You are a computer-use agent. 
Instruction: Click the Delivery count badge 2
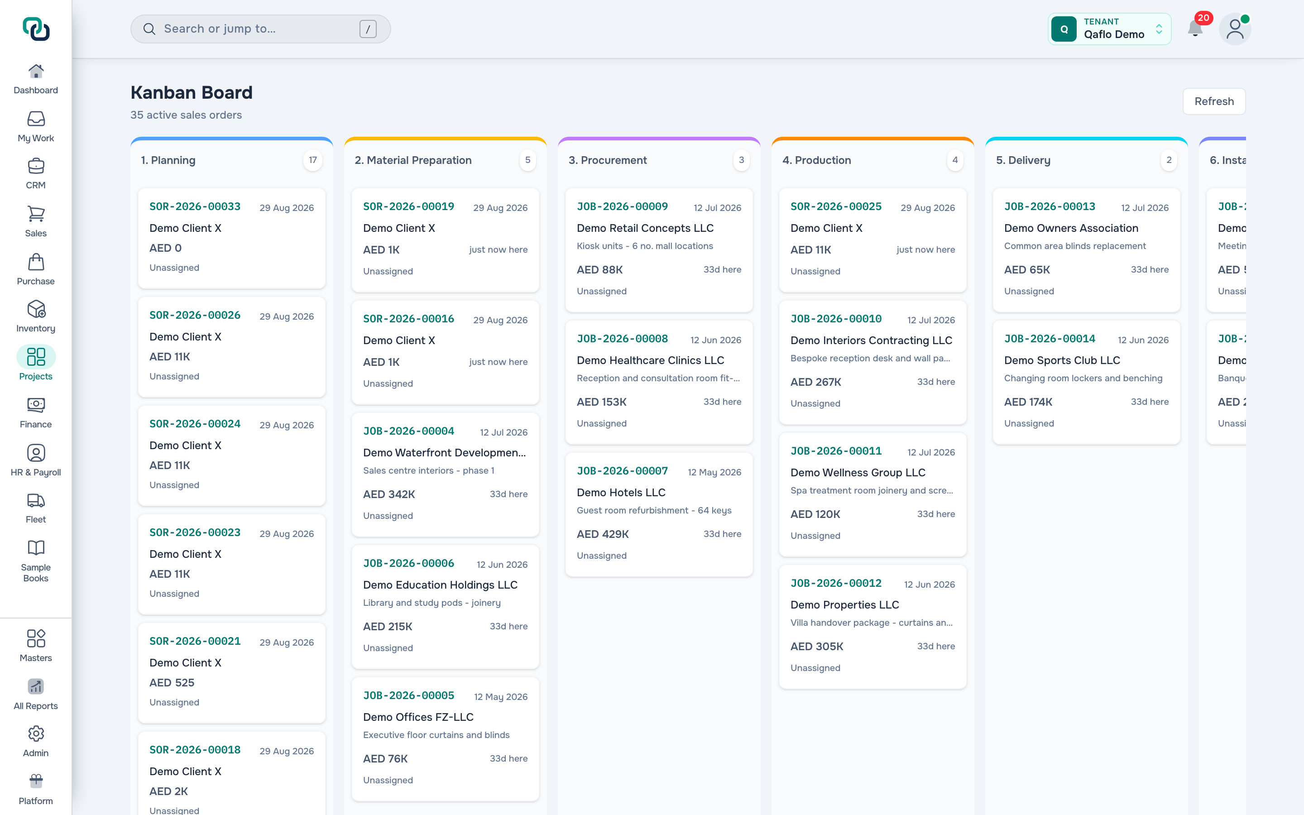pos(1169,160)
